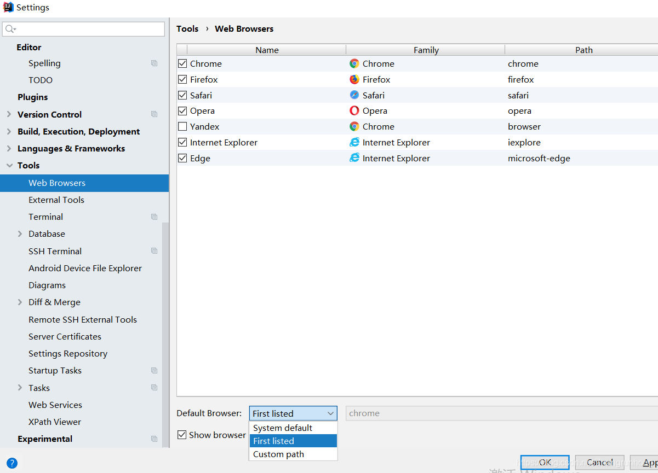Click the IntelliJ icon in title bar
The width and height of the screenshot is (658, 473).
pos(8,7)
